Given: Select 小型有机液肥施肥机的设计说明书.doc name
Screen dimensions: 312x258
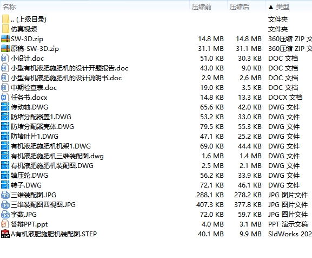Looking at the screenshot, I should [x=67, y=78].
